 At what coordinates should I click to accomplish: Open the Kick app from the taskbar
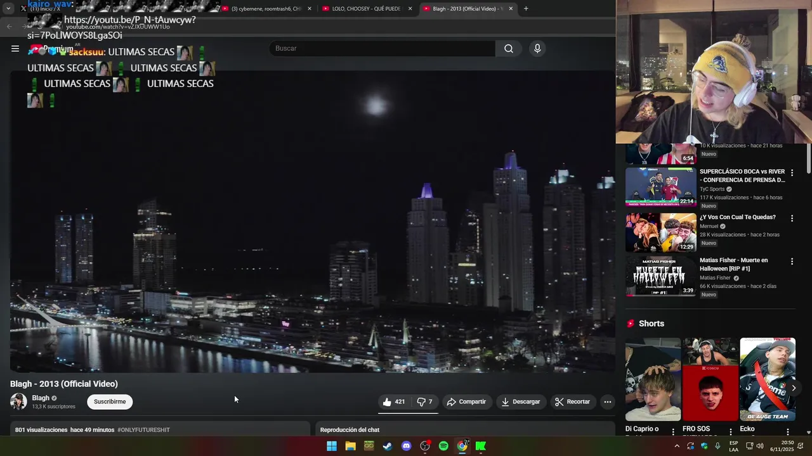tap(481, 446)
